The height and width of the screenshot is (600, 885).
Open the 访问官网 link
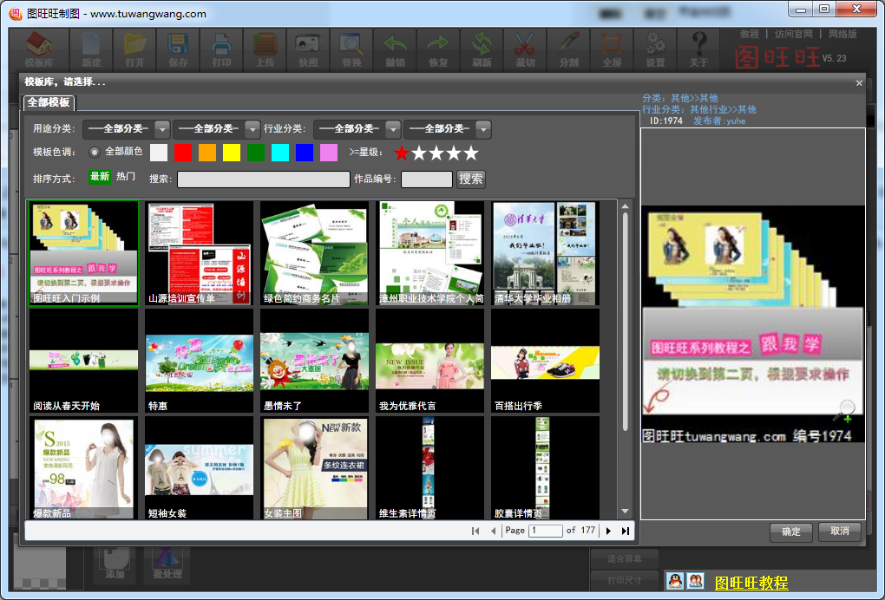794,34
